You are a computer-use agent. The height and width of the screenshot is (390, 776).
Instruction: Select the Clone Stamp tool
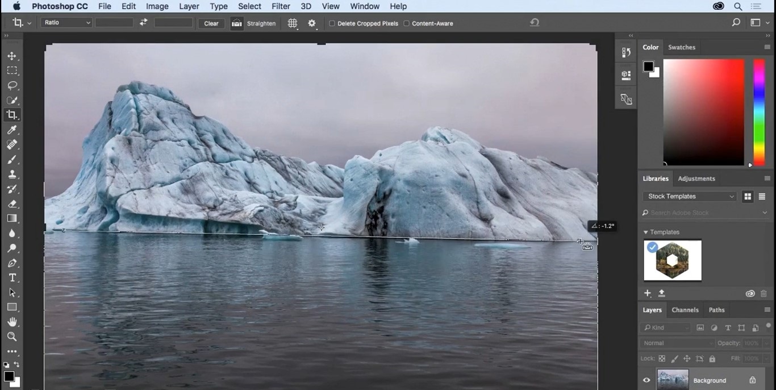tap(12, 175)
